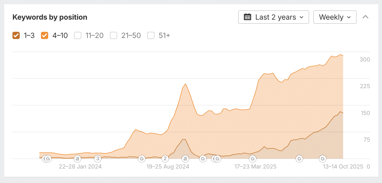382x183 pixels.
Task: Click the Google marker between markers 3 and 2
Action: (x=142, y=158)
